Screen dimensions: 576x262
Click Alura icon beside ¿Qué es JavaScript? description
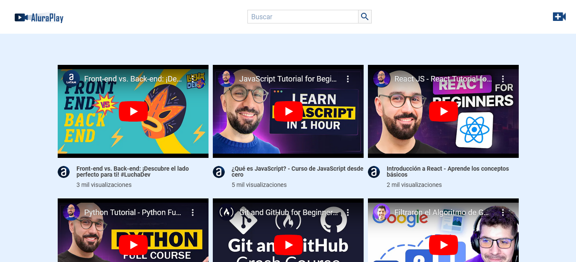coord(219,172)
